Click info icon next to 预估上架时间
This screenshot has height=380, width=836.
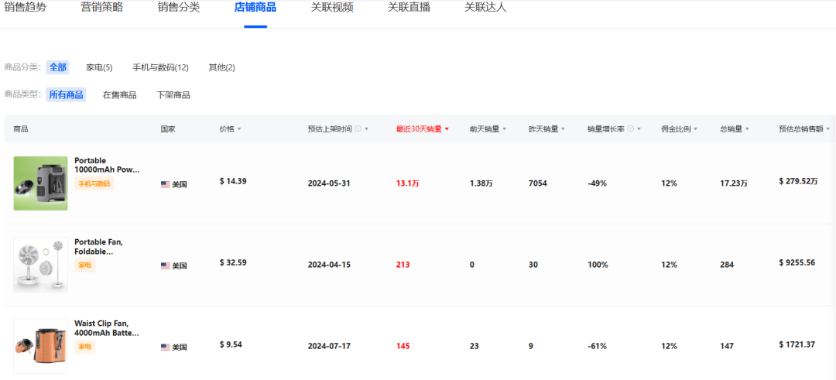(x=358, y=129)
